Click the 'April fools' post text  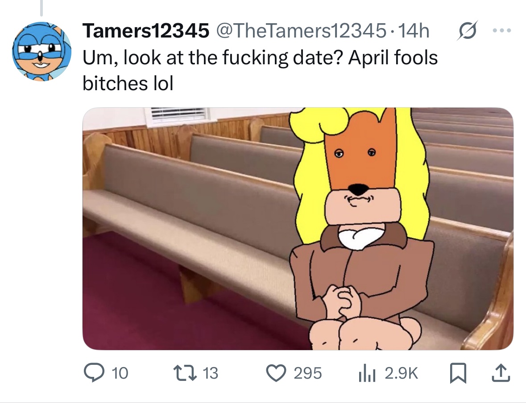pyautogui.click(x=393, y=58)
